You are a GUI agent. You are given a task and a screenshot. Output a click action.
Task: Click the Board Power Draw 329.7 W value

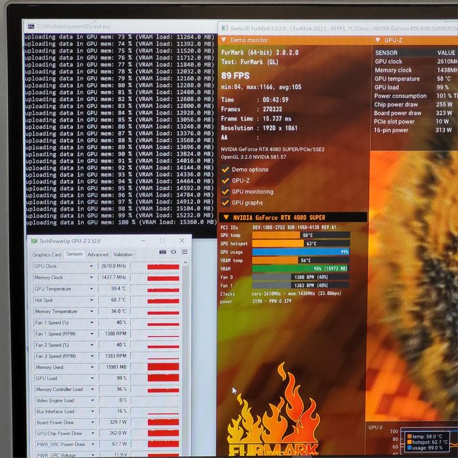click(114, 423)
